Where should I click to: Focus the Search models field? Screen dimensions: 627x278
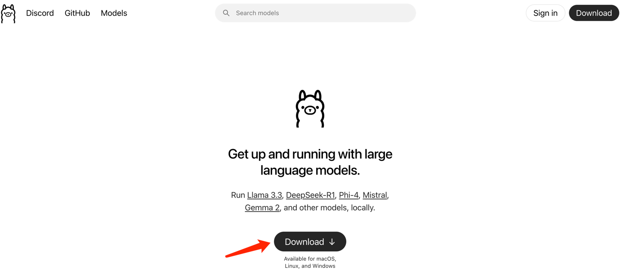pos(315,13)
